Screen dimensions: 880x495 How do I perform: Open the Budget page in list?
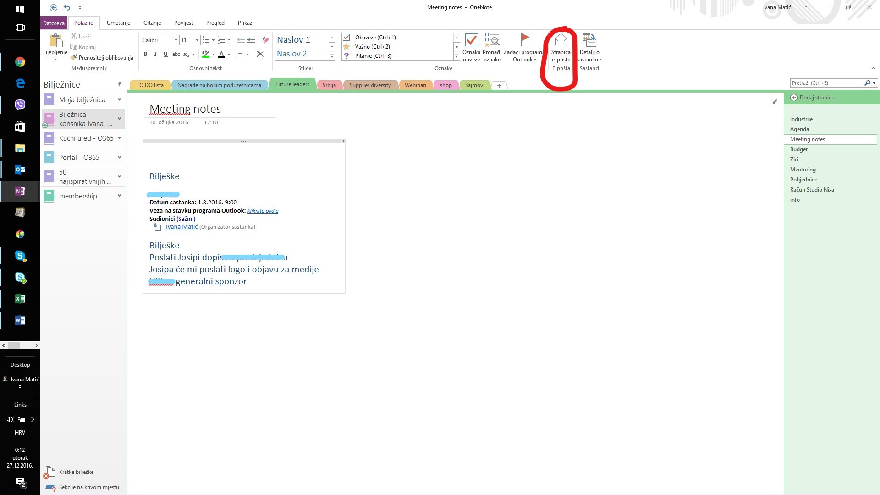tap(799, 149)
